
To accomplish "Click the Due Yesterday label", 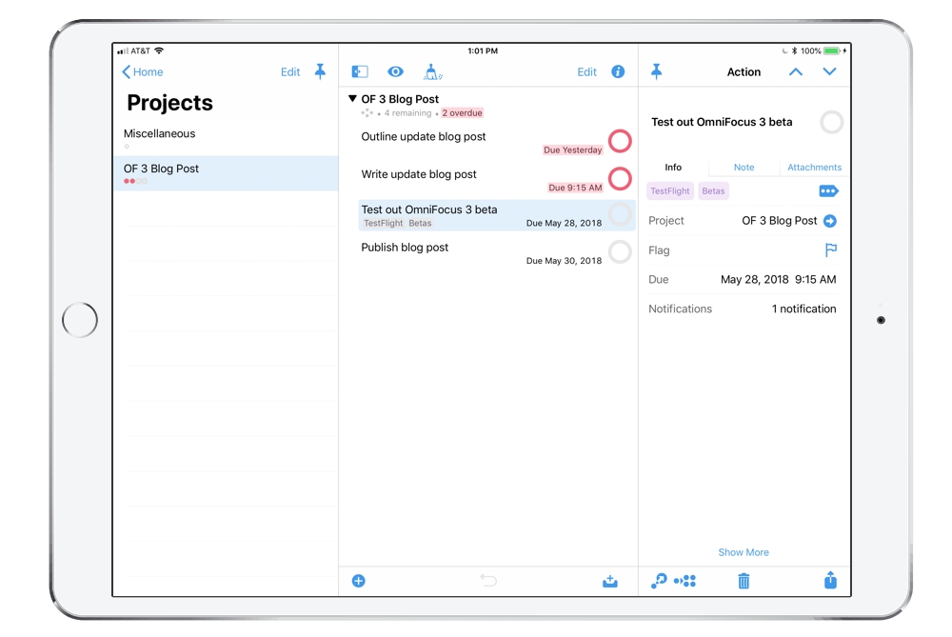I will 572,150.
